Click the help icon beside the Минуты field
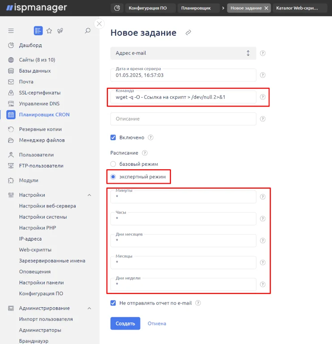 click(263, 197)
